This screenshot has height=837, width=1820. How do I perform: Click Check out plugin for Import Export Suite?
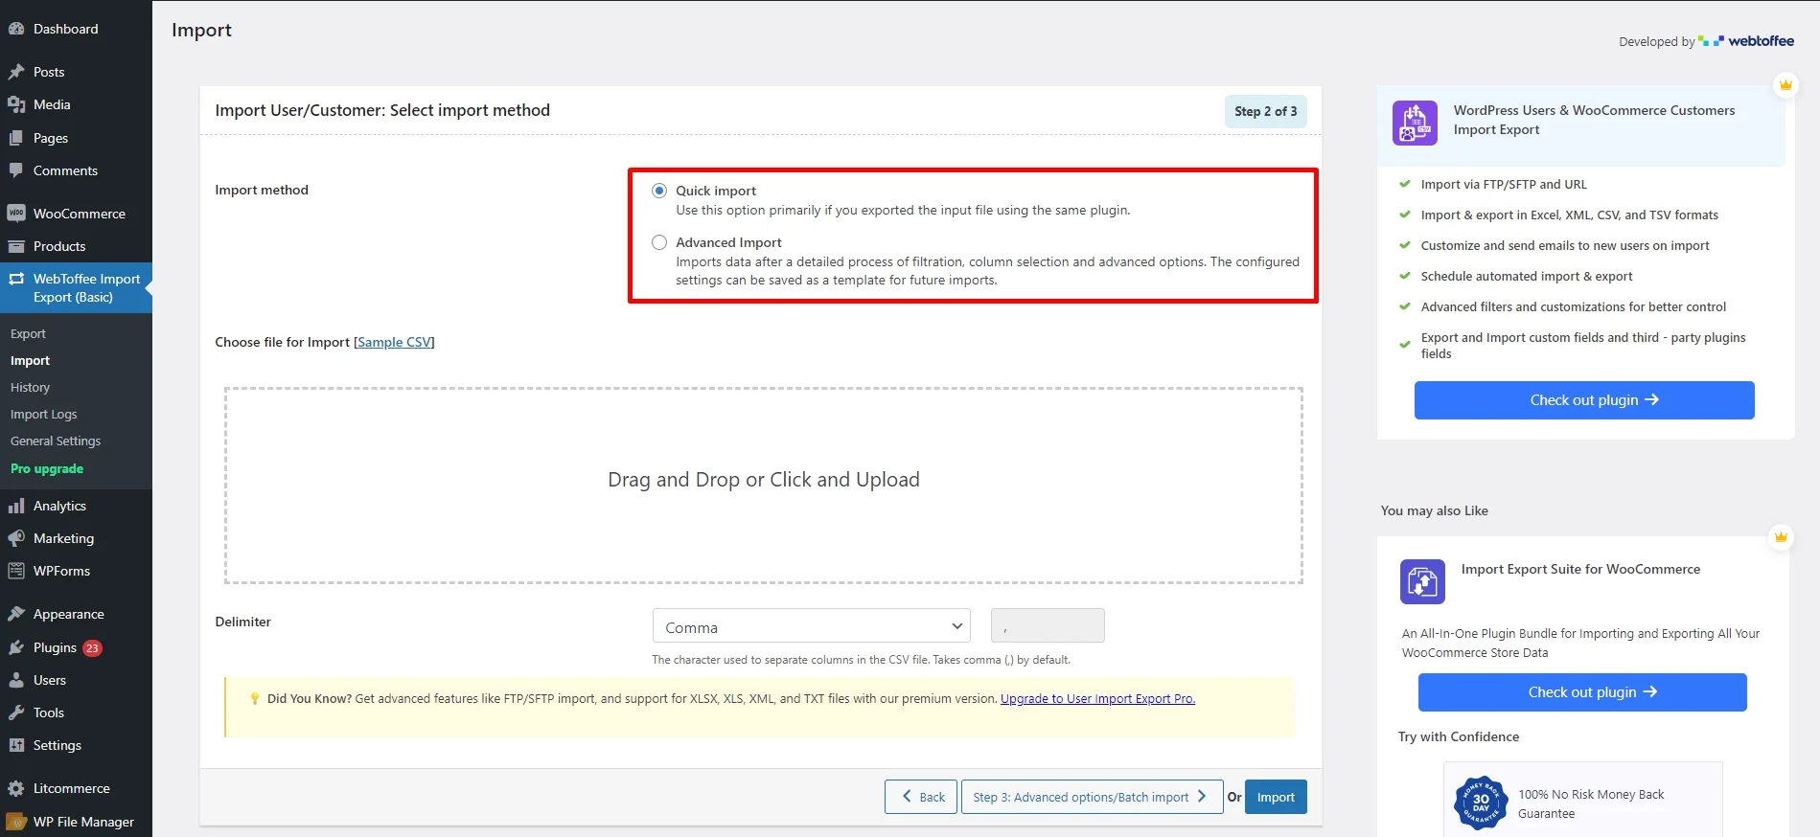point(1582,692)
